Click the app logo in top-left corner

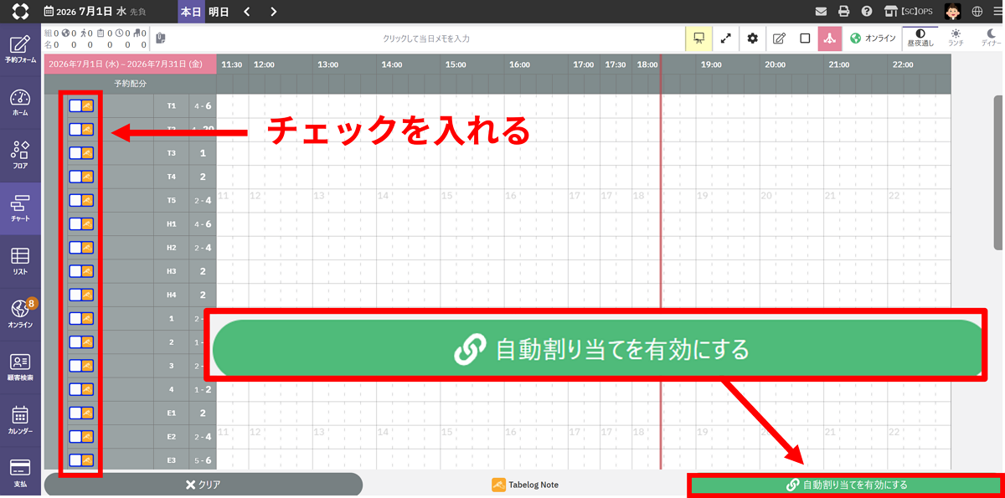20,12
